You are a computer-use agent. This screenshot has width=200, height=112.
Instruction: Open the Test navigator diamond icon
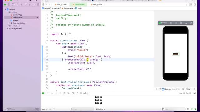point(26,5)
